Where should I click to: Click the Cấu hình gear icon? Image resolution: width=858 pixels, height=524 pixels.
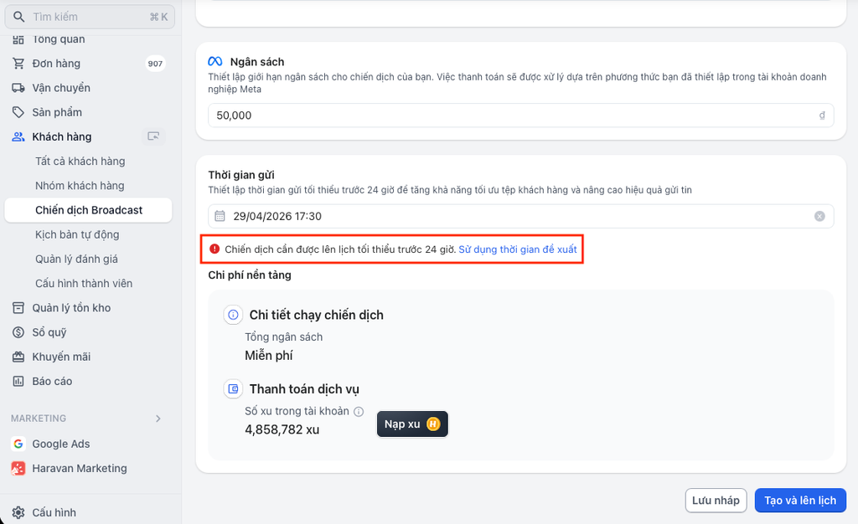(18, 512)
